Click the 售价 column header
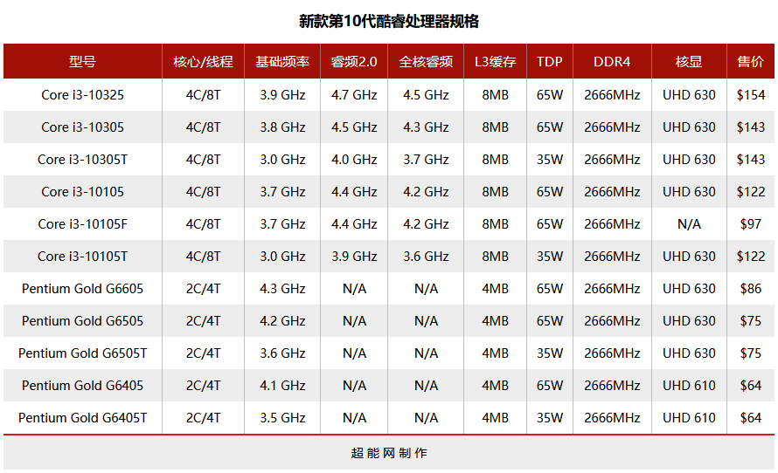This screenshot has width=778, height=473. click(750, 61)
